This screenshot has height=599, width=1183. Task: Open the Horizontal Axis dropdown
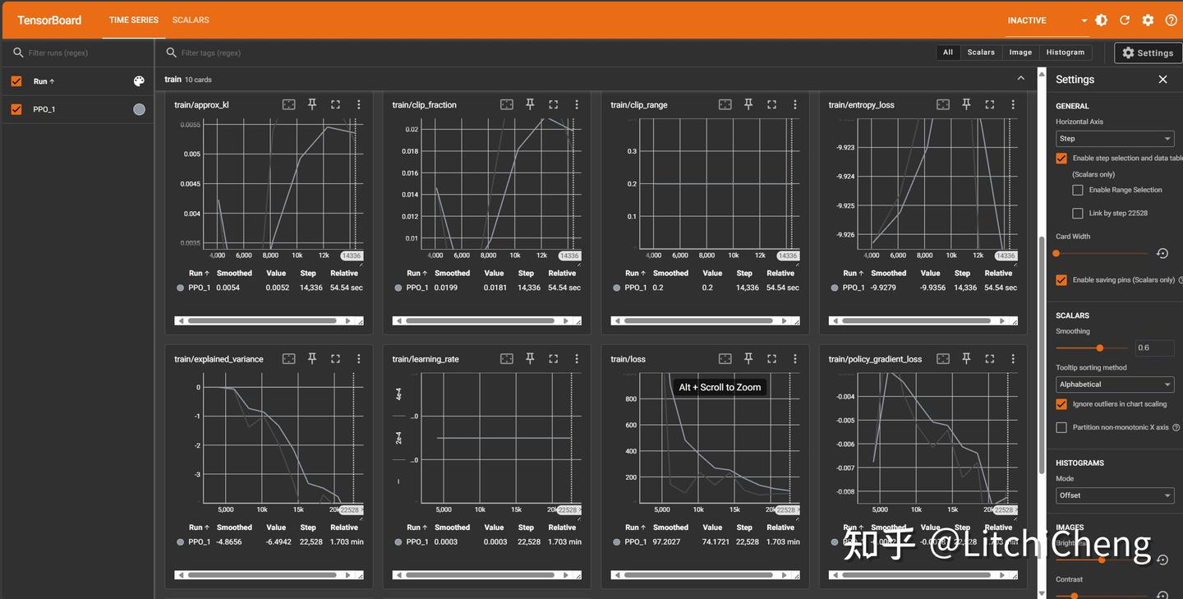point(1115,138)
